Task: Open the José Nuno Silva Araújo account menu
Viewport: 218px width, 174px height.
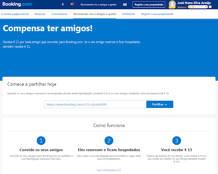Action: pyautogui.click(x=194, y=3)
